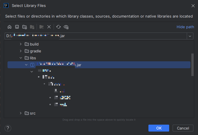Select the highlighted .jar file
Image resolution: width=198 pixels, height=135 pixels.
click(x=99, y=65)
